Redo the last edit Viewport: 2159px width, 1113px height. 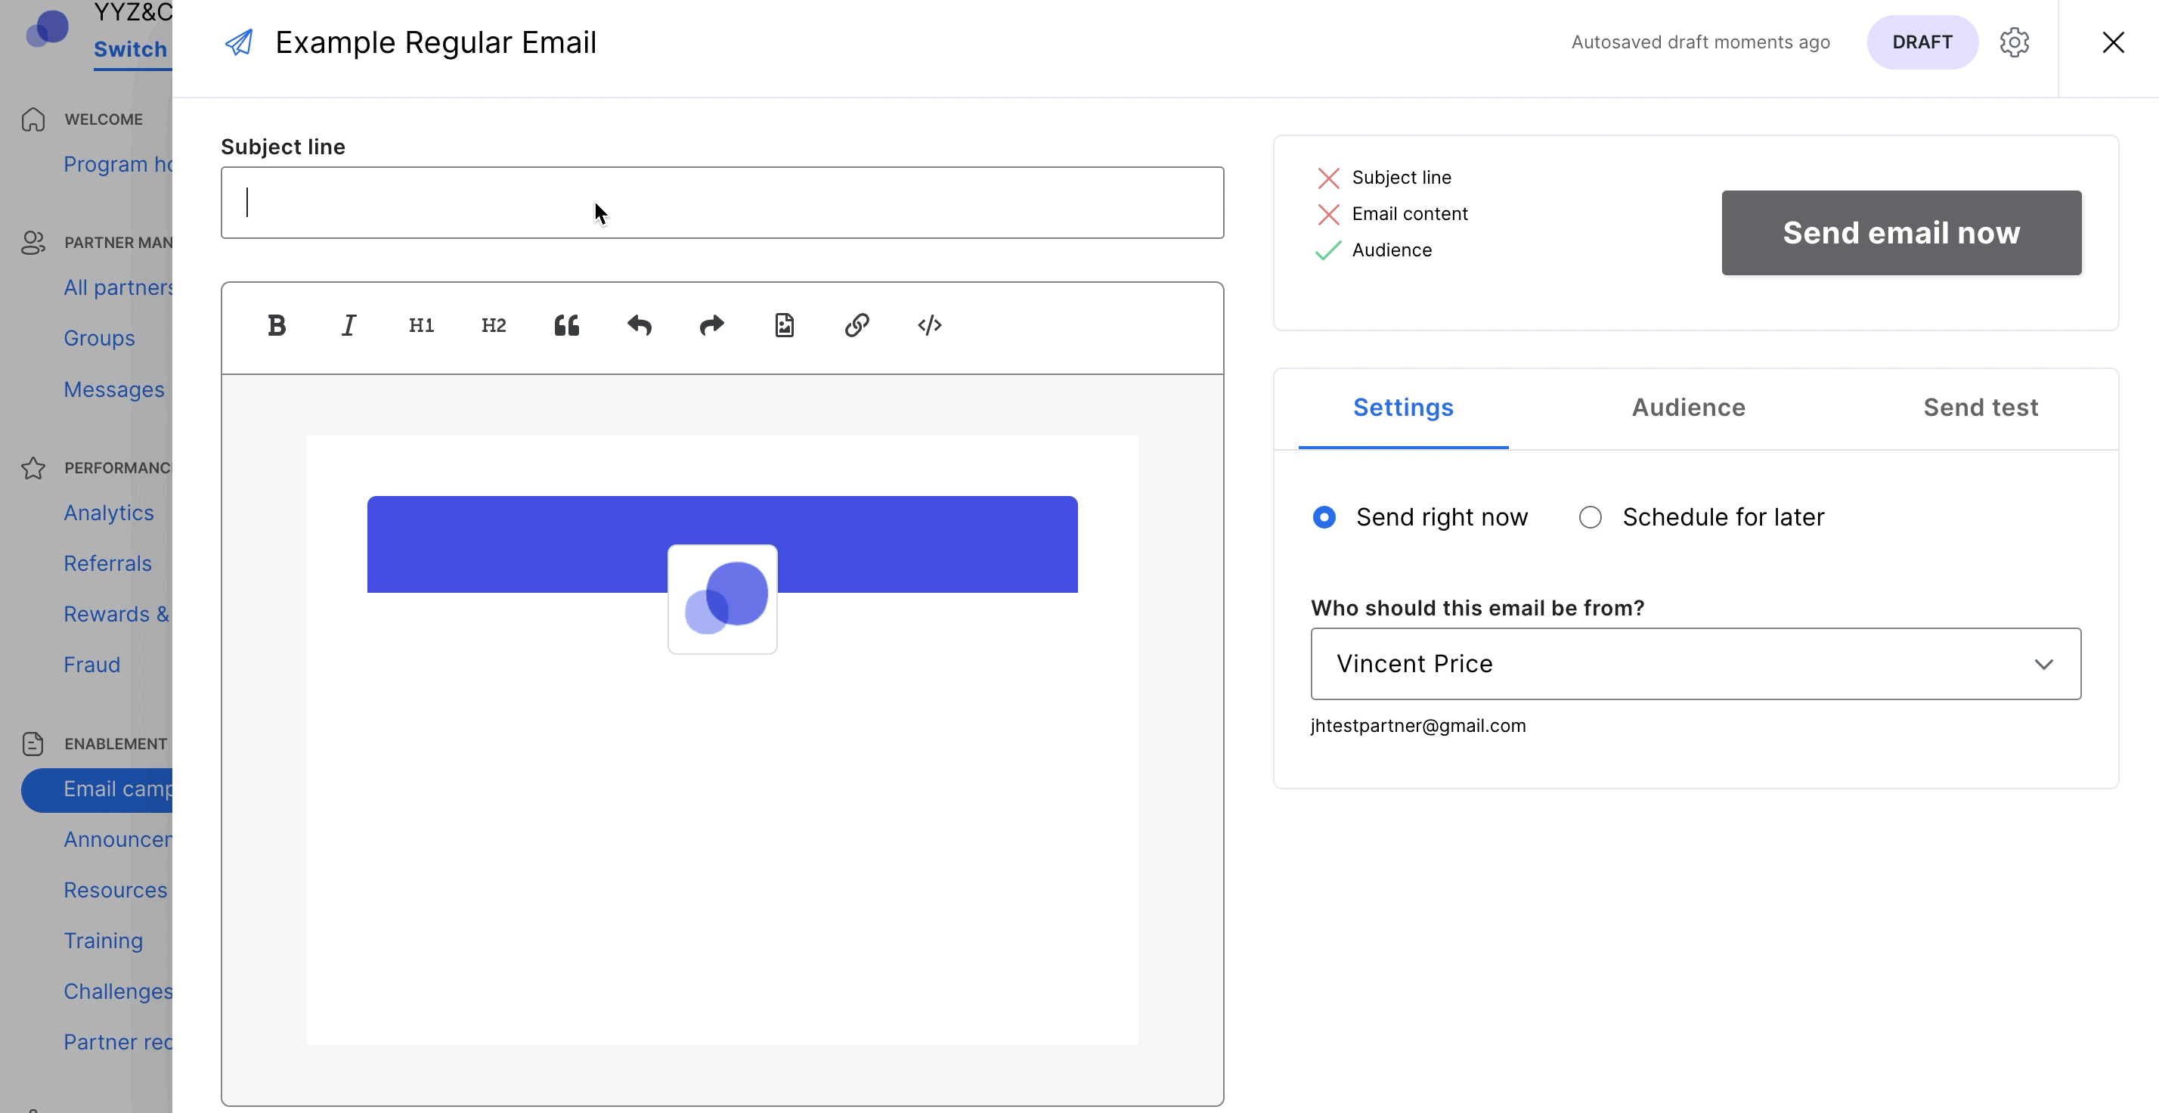[711, 325]
